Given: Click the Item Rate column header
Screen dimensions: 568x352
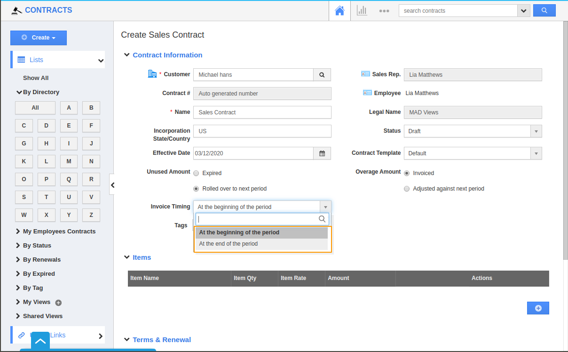Looking at the screenshot, I should click(x=301, y=278).
